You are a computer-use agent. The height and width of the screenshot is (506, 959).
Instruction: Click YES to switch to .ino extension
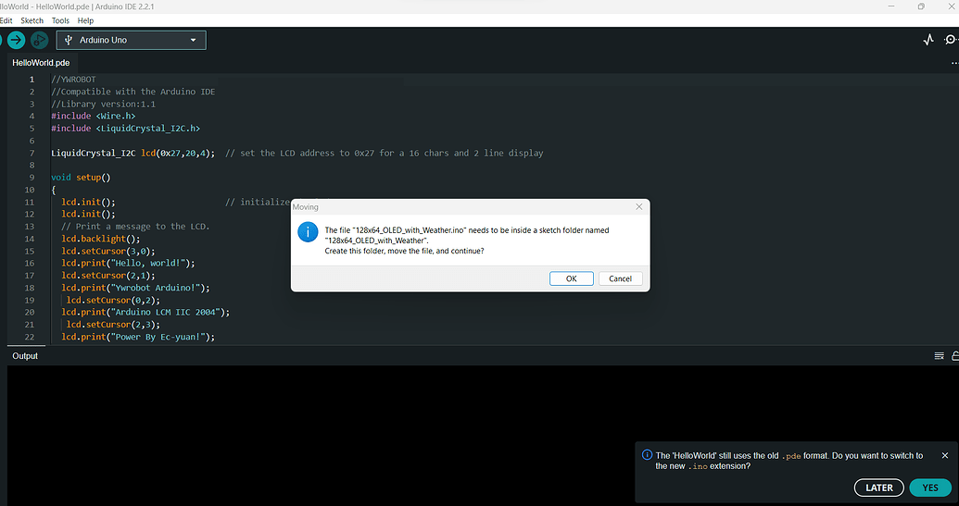930,487
